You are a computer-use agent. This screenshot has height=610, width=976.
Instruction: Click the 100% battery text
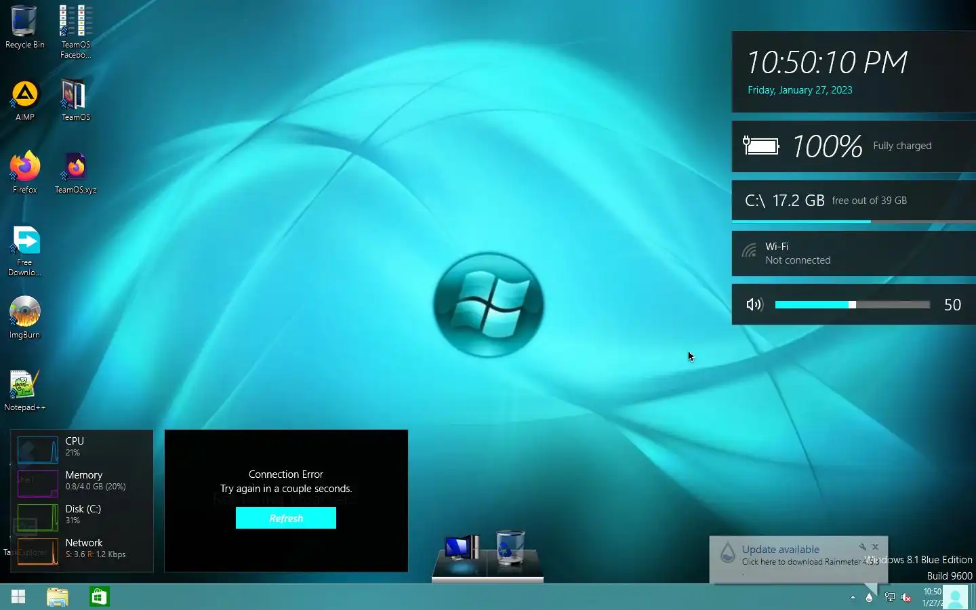coord(827,146)
